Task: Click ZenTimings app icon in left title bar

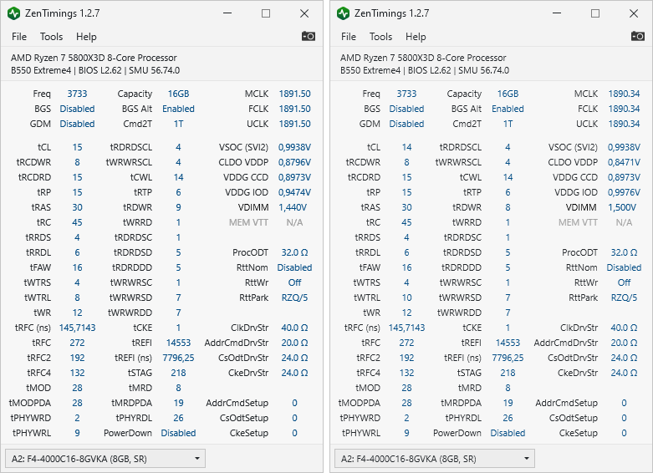Action: [x=14, y=13]
